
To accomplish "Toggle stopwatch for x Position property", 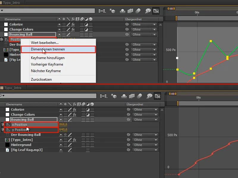I will (3, 125).
